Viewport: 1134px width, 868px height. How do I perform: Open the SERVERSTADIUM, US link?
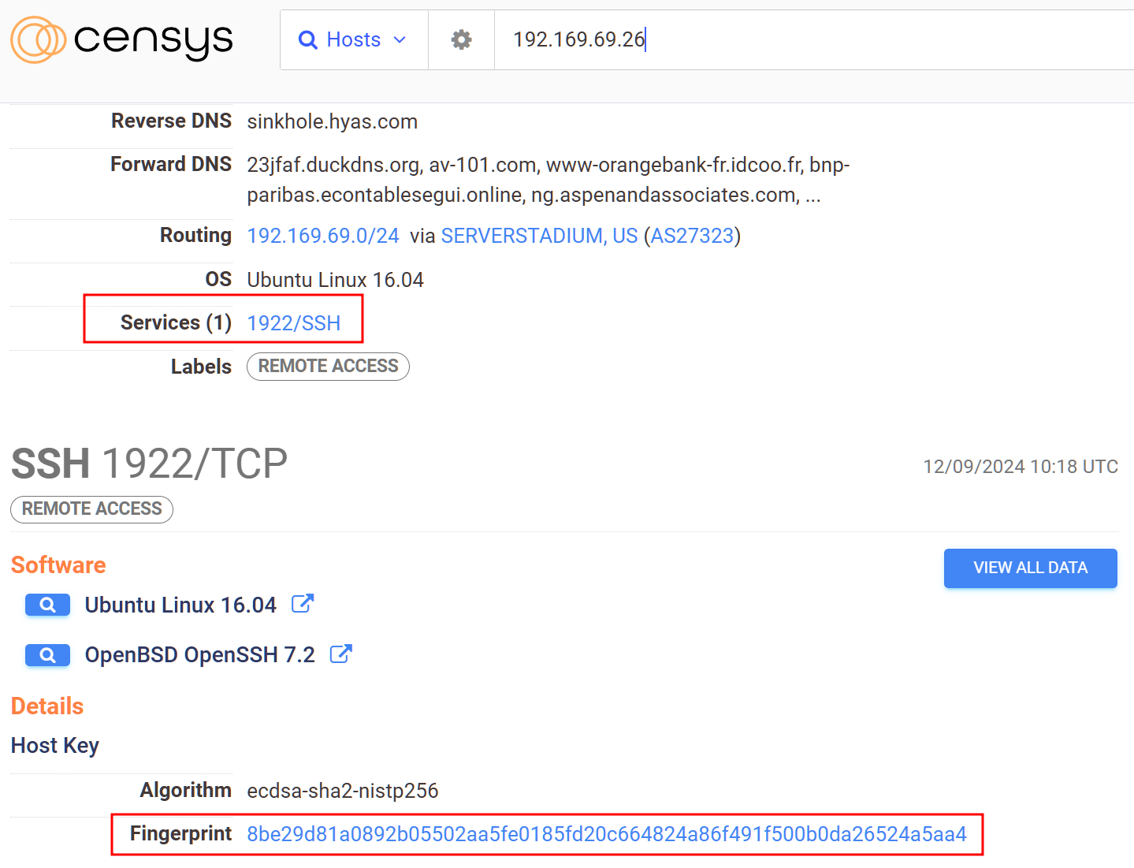pos(539,236)
